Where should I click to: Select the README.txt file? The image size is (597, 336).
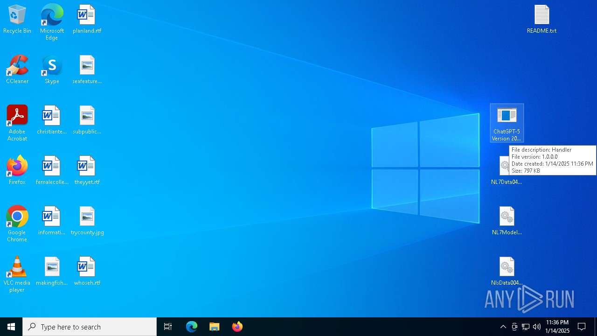click(541, 20)
